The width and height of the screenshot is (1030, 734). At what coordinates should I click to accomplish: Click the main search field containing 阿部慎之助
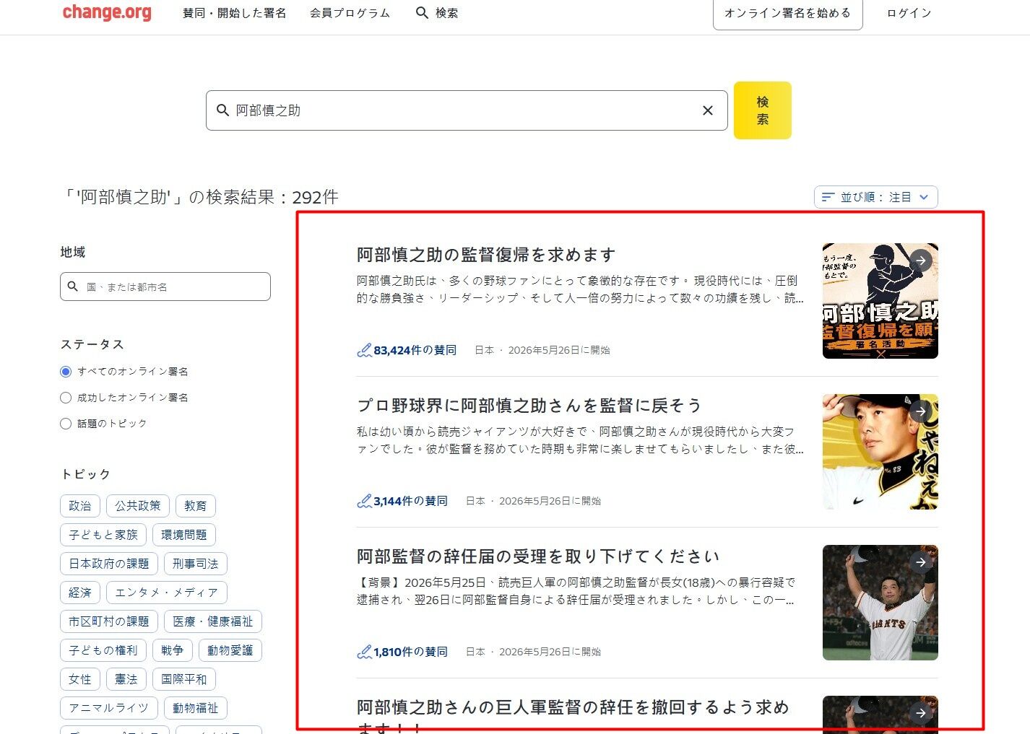(x=467, y=110)
